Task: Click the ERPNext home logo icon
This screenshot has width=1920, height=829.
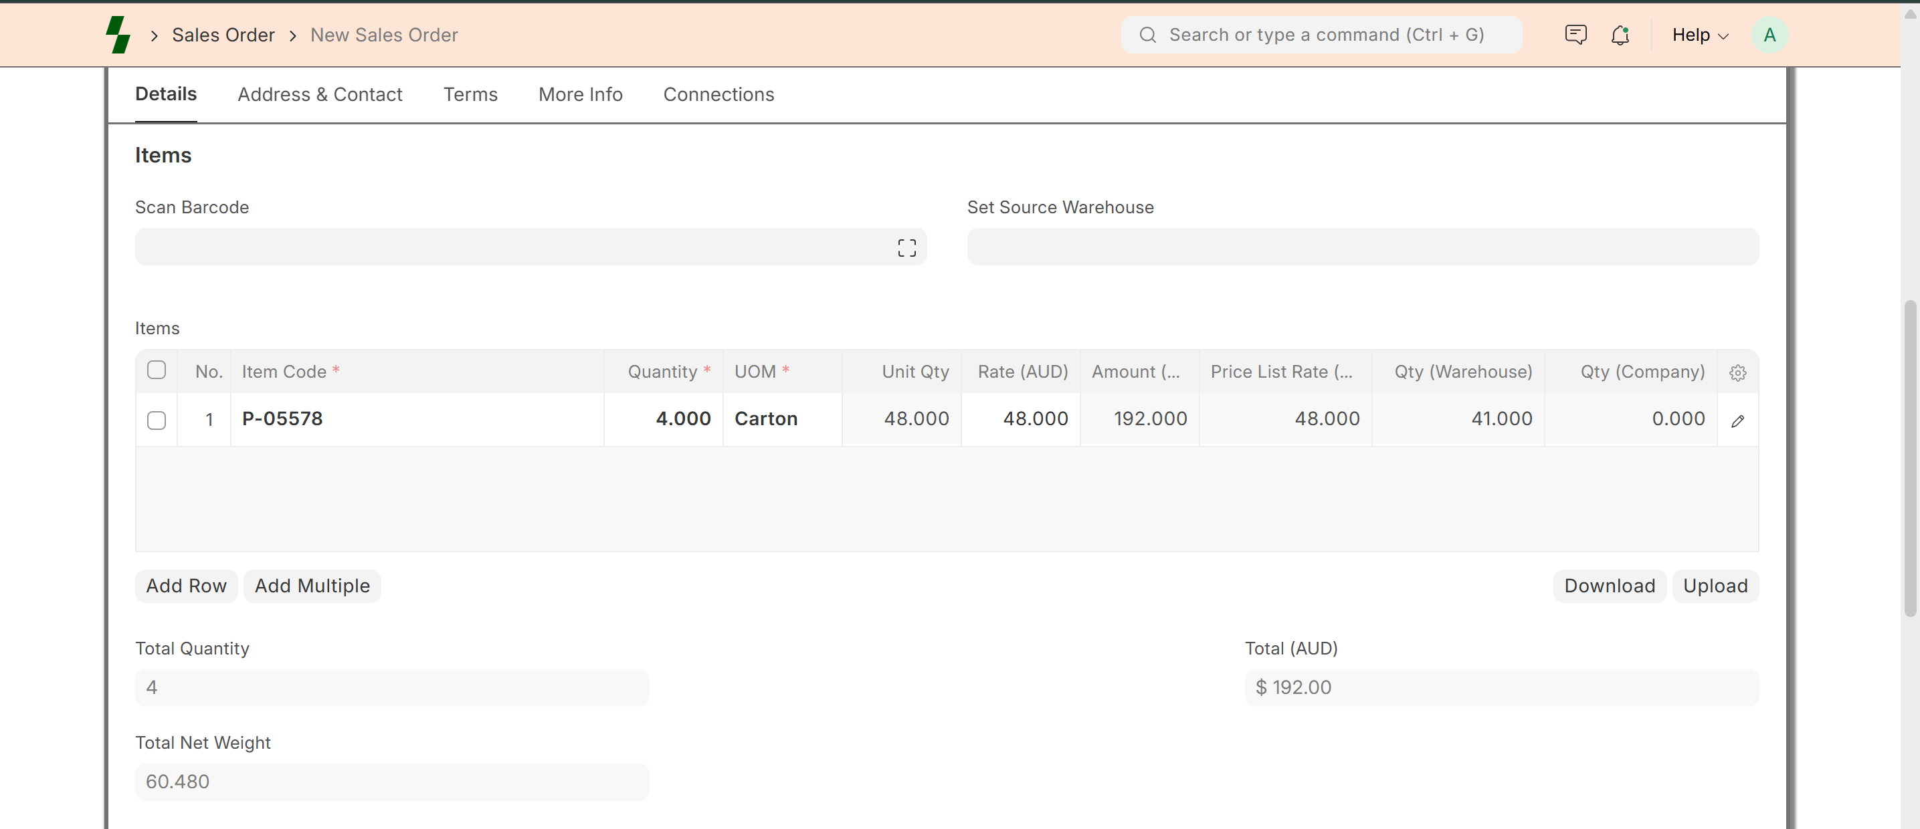Action: [x=118, y=35]
